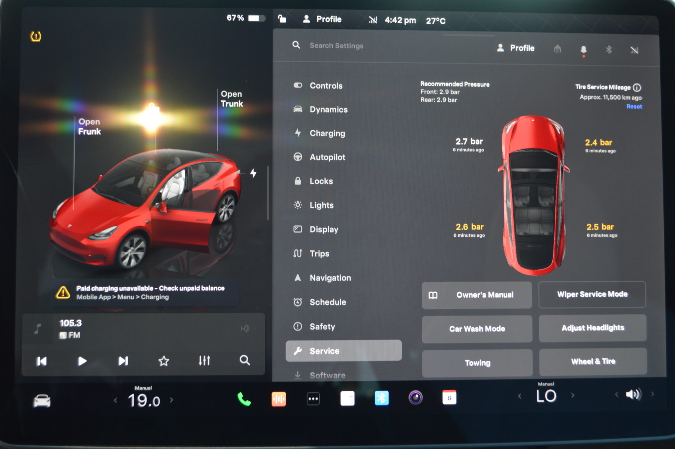Screen dimensions: 675x449
Task: Favorite the 105.3 FM station
Action: [x=164, y=361]
